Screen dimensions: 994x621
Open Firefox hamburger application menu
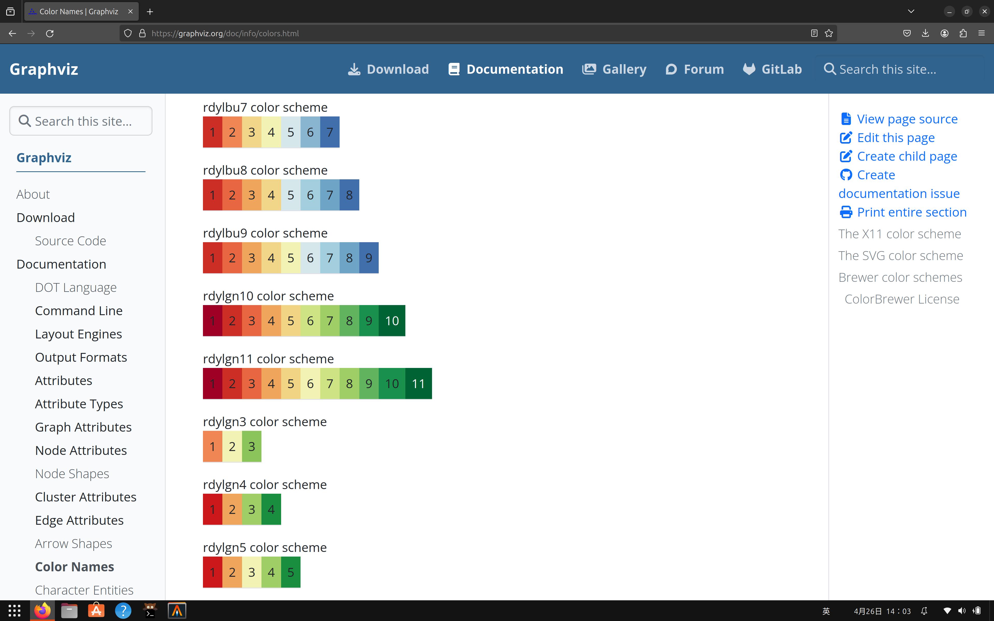pos(982,33)
